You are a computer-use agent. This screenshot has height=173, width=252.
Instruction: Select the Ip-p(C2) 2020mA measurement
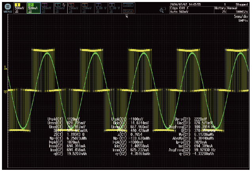tap(191, 142)
